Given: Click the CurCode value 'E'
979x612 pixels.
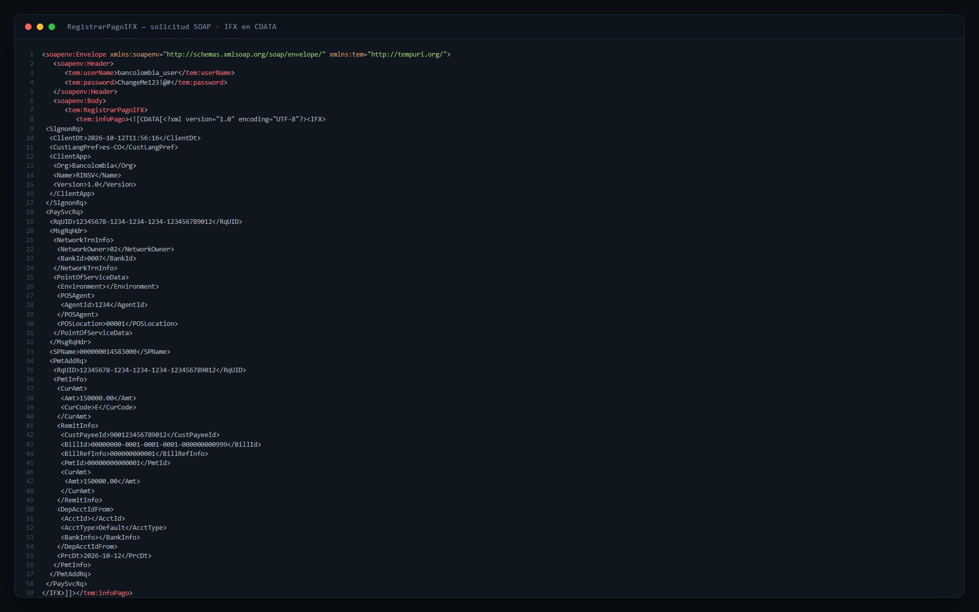Looking at the screenshot, I should coord(97,407).
